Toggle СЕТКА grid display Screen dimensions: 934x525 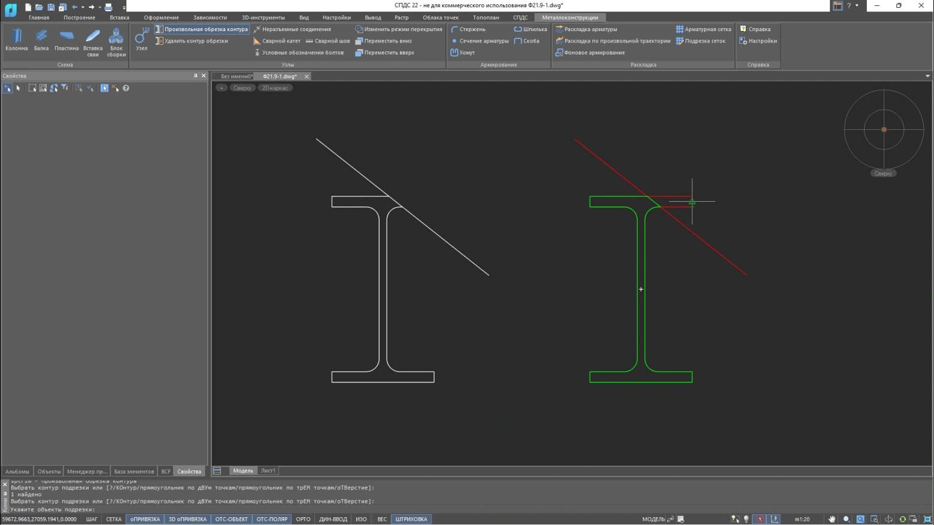point(114,519)
